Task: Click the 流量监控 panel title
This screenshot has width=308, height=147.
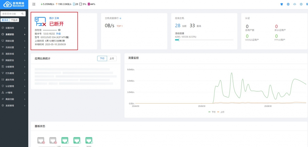Action: [133, 58]
